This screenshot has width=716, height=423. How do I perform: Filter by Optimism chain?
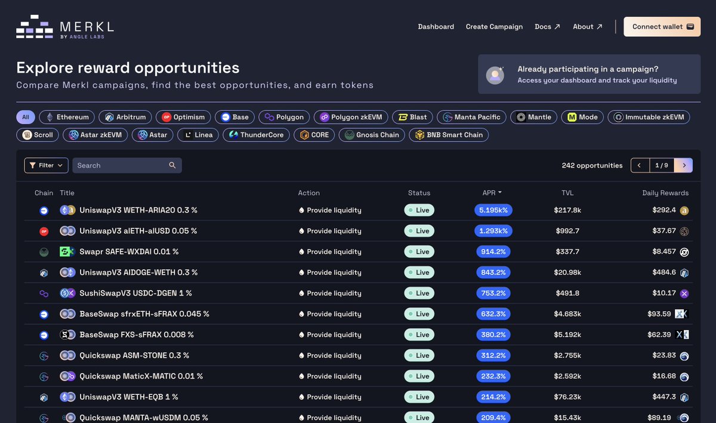(183, 117)
